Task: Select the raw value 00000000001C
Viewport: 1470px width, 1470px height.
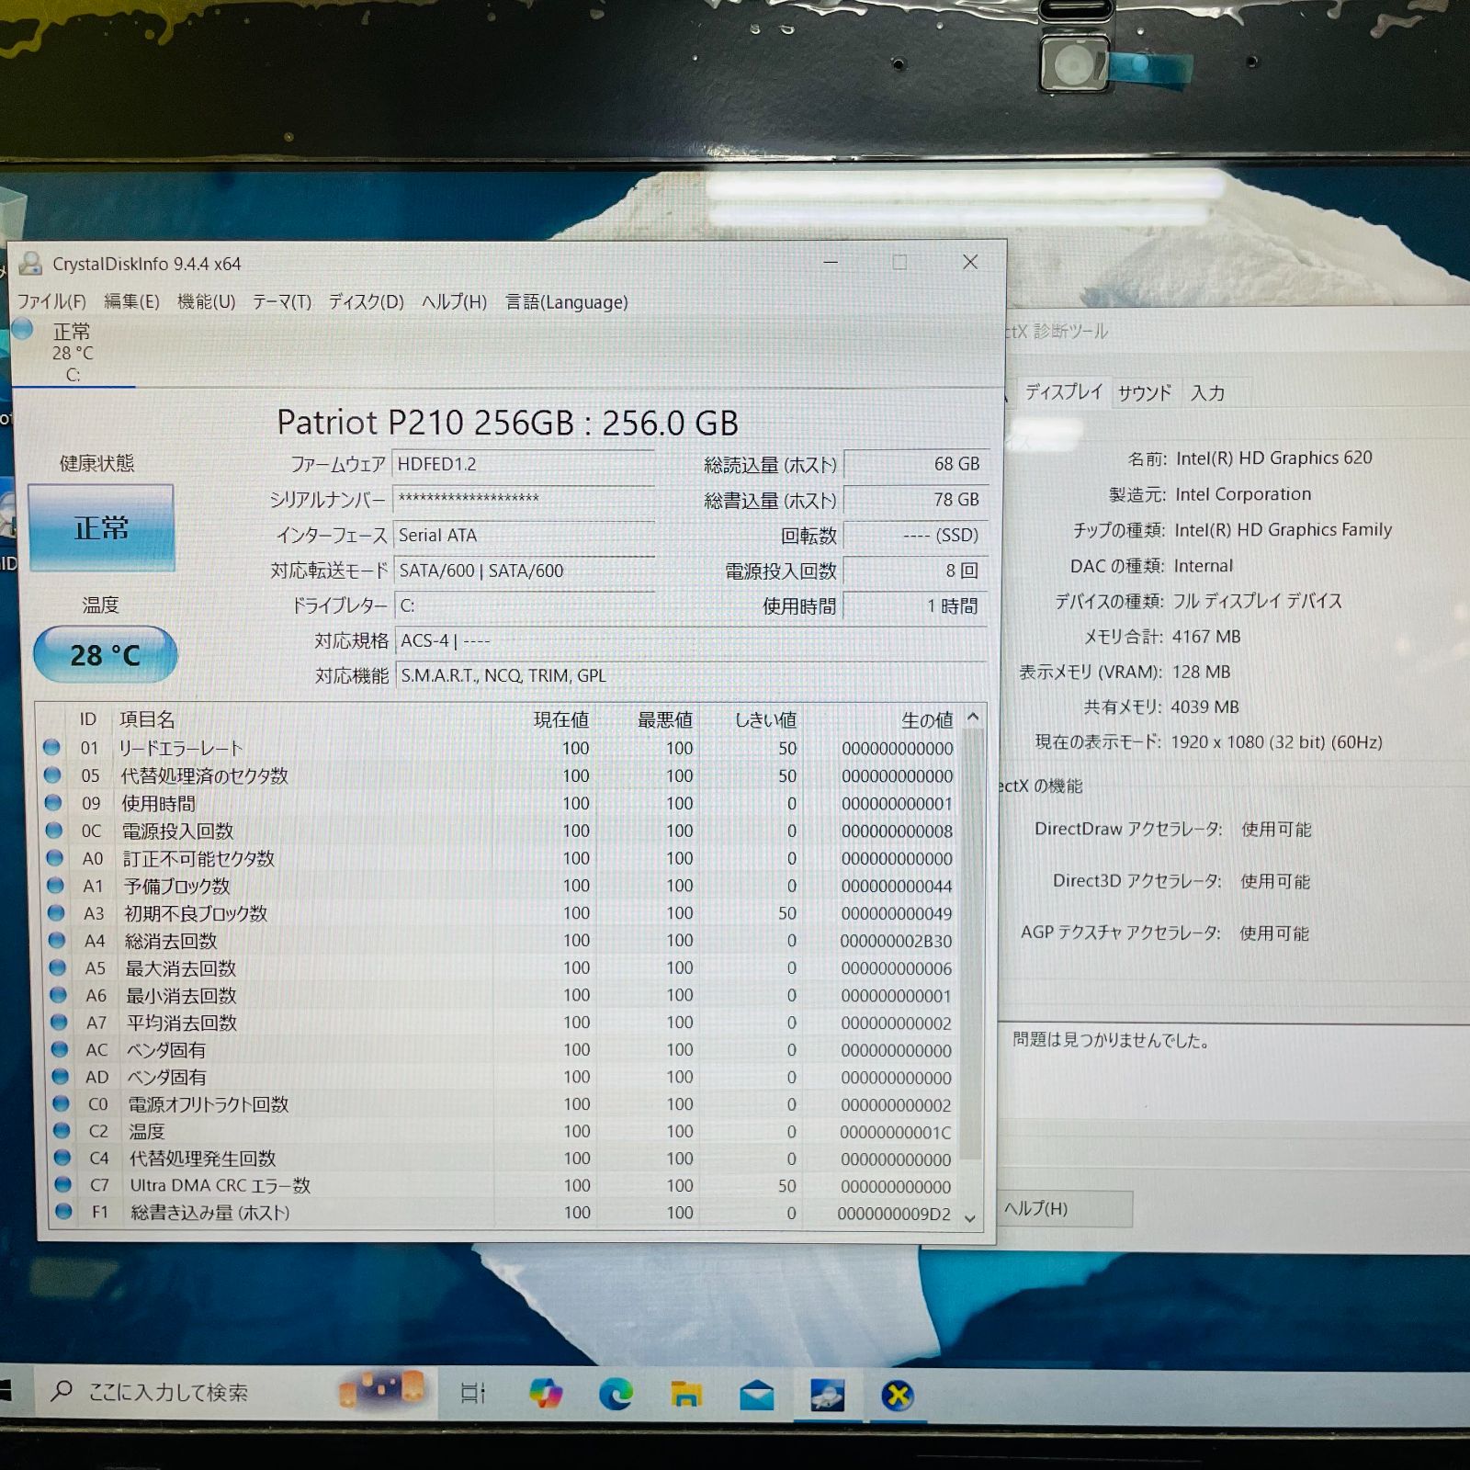Action: [x=896, y=1132]
